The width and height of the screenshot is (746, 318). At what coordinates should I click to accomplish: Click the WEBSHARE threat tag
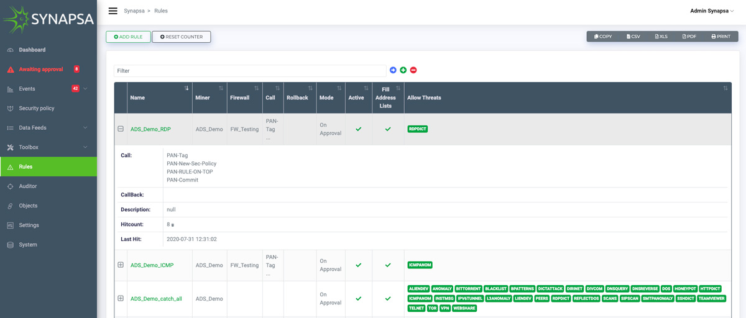[x=464, y=308]
